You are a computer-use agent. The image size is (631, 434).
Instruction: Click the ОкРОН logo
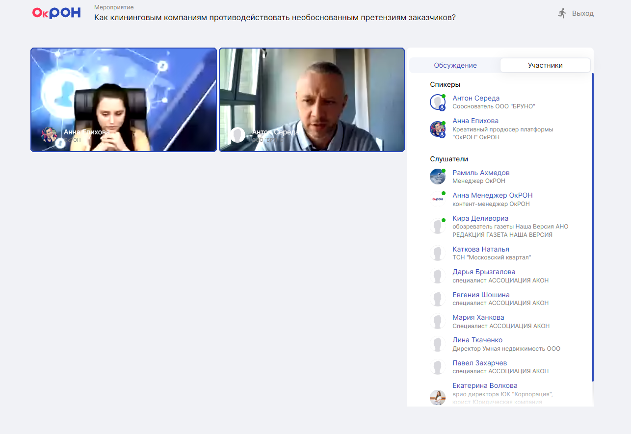(x=56, y=13)
